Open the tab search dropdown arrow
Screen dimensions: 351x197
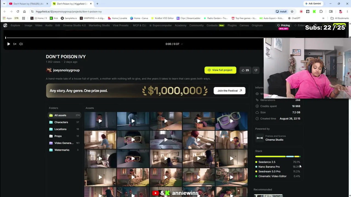[4, 4]
